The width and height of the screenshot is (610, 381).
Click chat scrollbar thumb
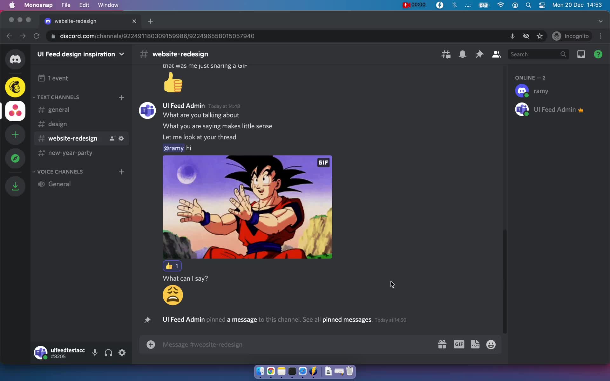tap(505, 281)
